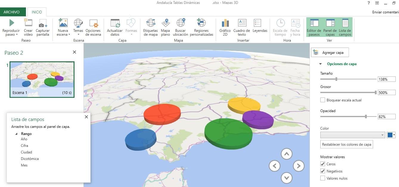Enable Valores nulos display
This screenshot has height=187, width=399.
(322, 178)
